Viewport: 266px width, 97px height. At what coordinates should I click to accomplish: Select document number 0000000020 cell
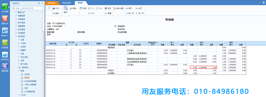99,67
